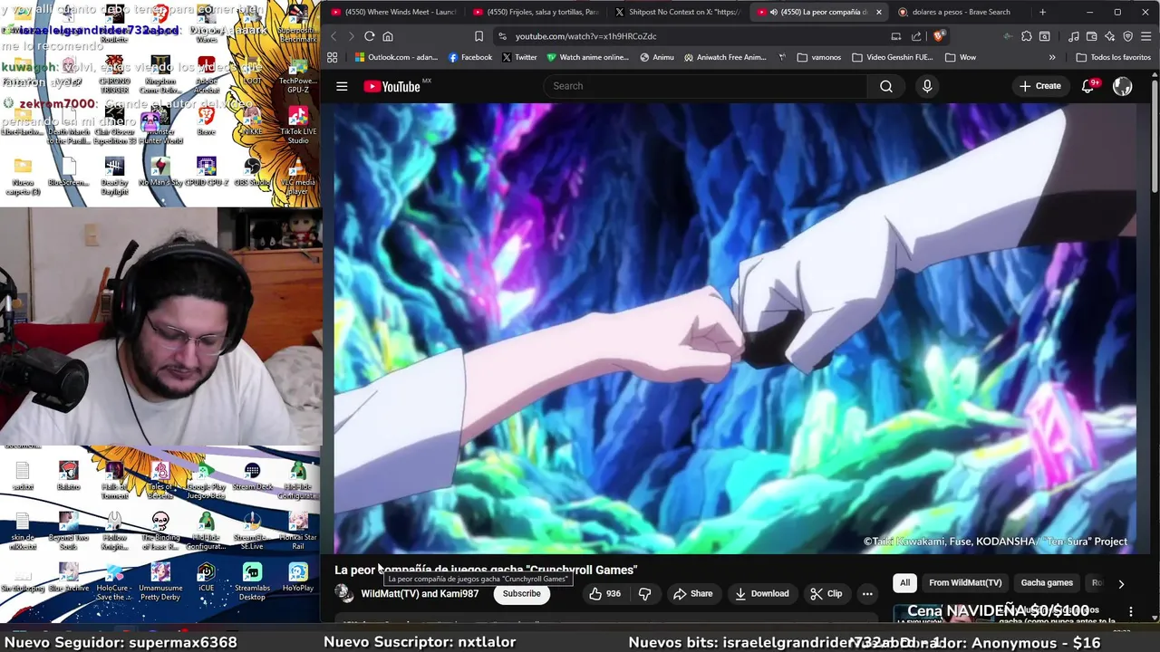
Task: Subscribe to WildMatt(TV) and Kami987
Action: [x=522, y=593]
